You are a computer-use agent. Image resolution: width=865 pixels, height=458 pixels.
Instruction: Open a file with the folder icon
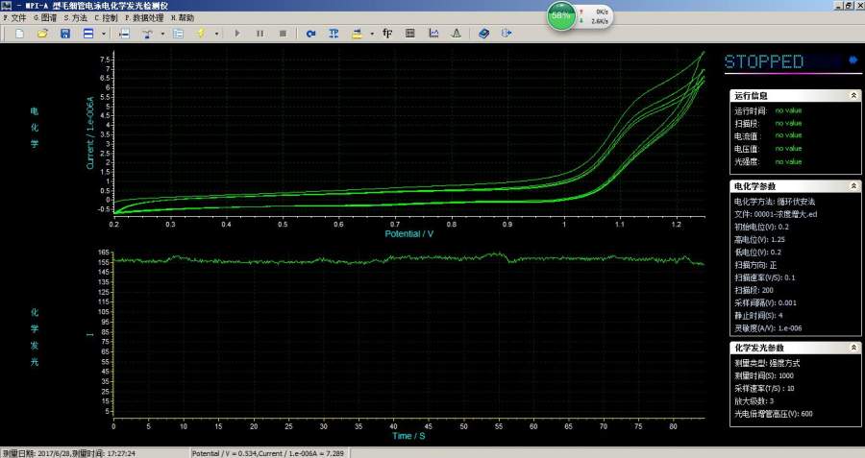coord(42,34)
